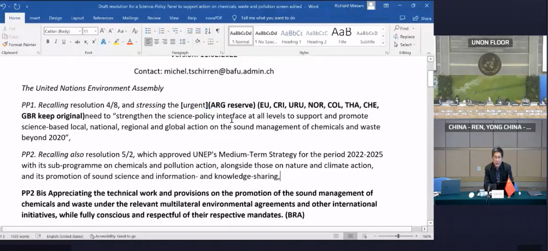Viewport: 548px width, 251px height.
Task: Apply the Heading 1 style
Action: pos(291,36)
